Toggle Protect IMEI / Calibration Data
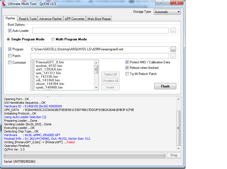The height and width of the screenshot is (169, 227). (127, 62)
